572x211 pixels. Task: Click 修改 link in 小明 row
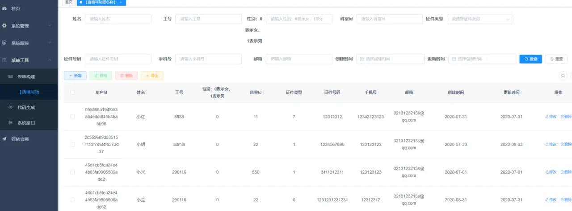click(x=551, y=144)
